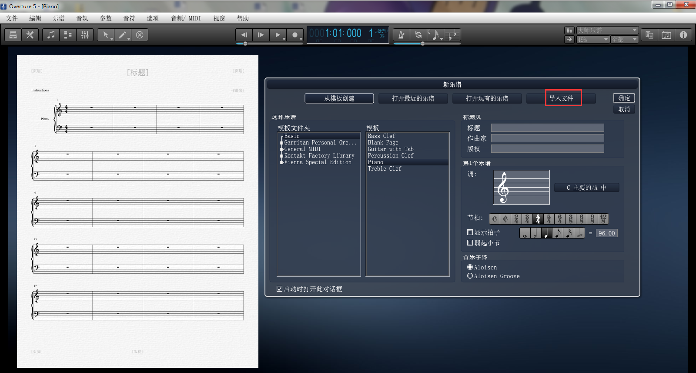Image resolution: width=696 pixels, height=373 pixels.
Task: Open the track list view icon
Action: [68, 35]
